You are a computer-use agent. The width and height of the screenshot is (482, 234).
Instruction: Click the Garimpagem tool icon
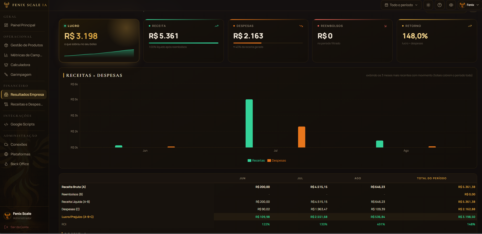6,75
